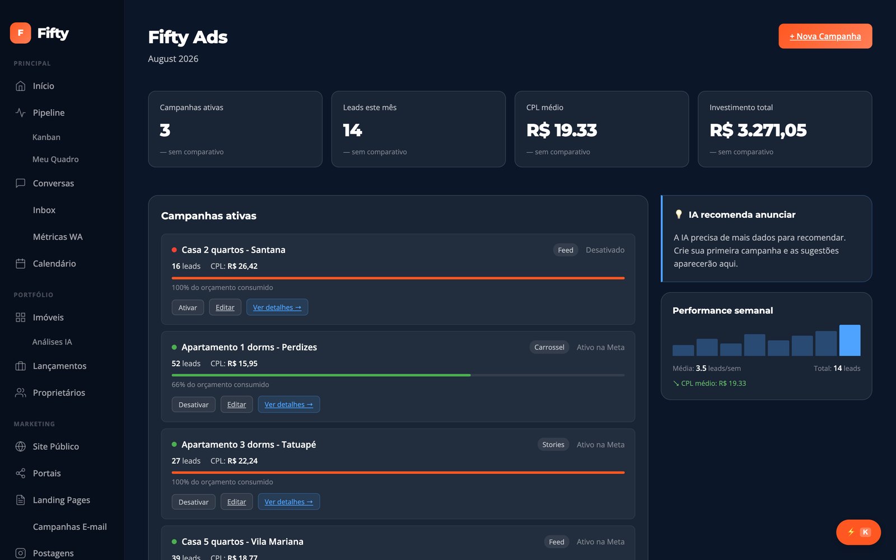Click the Postagens instagram icon

[21, 553]
